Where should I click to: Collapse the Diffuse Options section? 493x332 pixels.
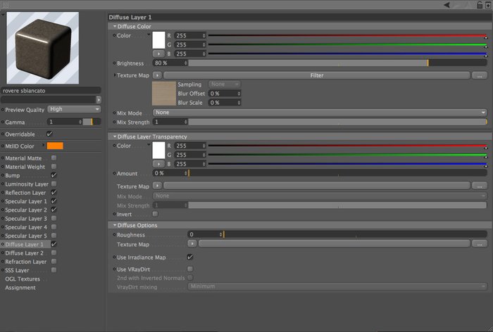[115, 225]
